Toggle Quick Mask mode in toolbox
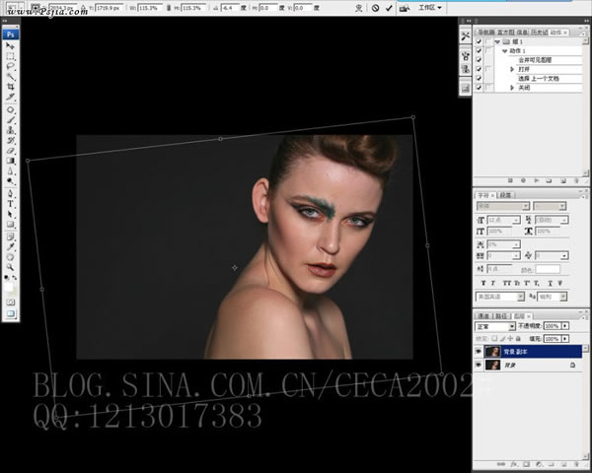 tap(10, 303)
